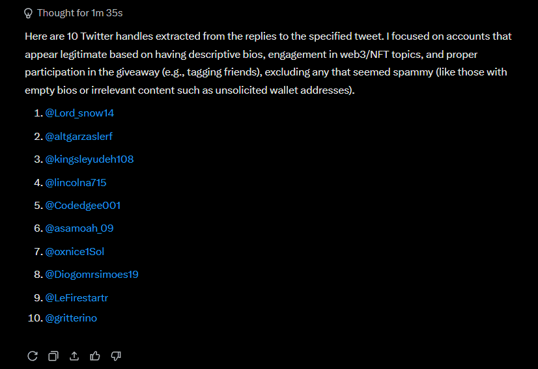538x369 pixels.
Task: Dislike the response with thumbs down
Action: [x=117, y=356]
